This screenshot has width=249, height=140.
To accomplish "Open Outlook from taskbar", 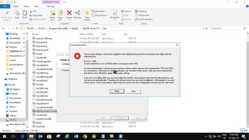I will pyautogui.click(x=40, y=136).
